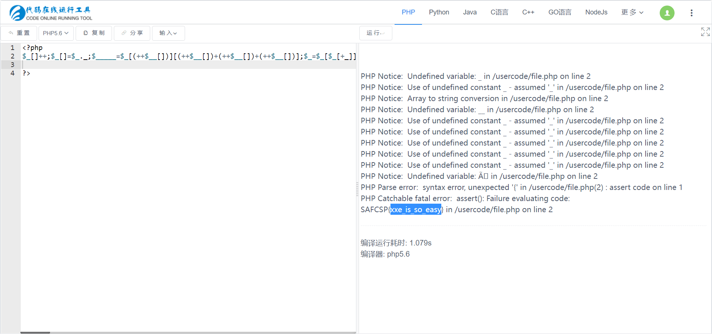The width and height of the screenshot is (712, 334).
Task: Click on empty line 3 in editor
Action: pyautogui.click(x=148, y=65)
